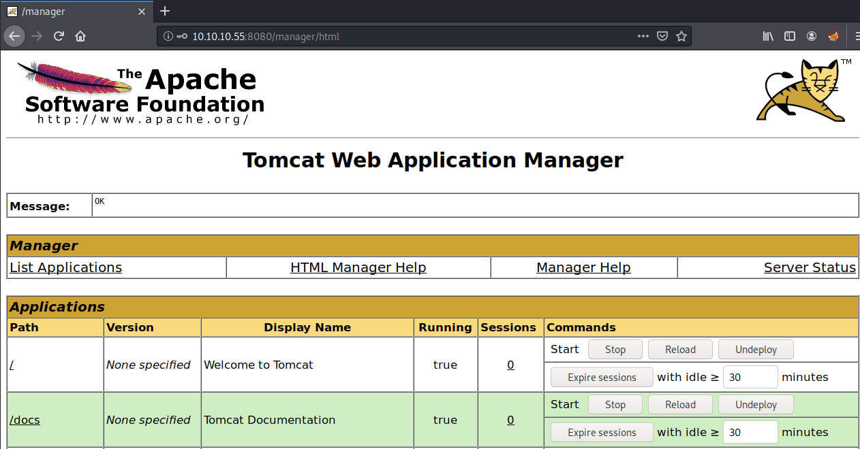Viewport: 860px width, 449px height.
Task: View the Server Status page
Action: [x=809, y=267]
